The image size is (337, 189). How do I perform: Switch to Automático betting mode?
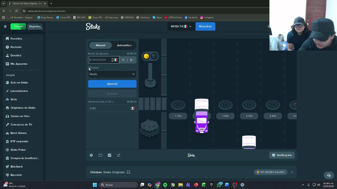[124, 45]
